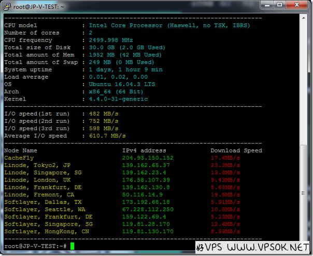
Task: Click the kernel version 4.4.0-31-generic
Action: pos(118,98)
